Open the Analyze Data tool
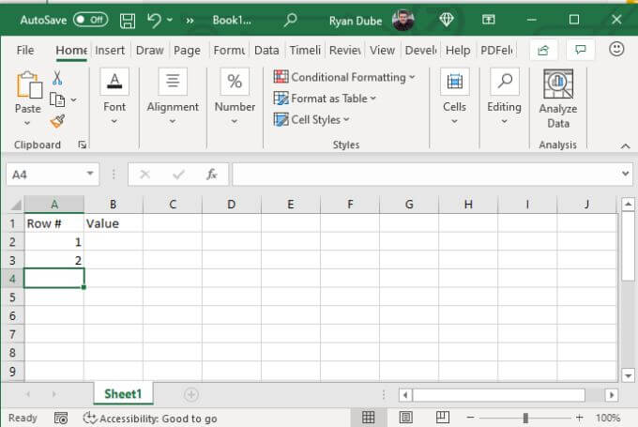Image resolution: width=638 pixels, height=427 pixels. coord(558,99)
